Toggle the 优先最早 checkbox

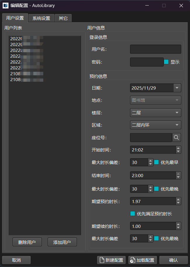[156, 162]
